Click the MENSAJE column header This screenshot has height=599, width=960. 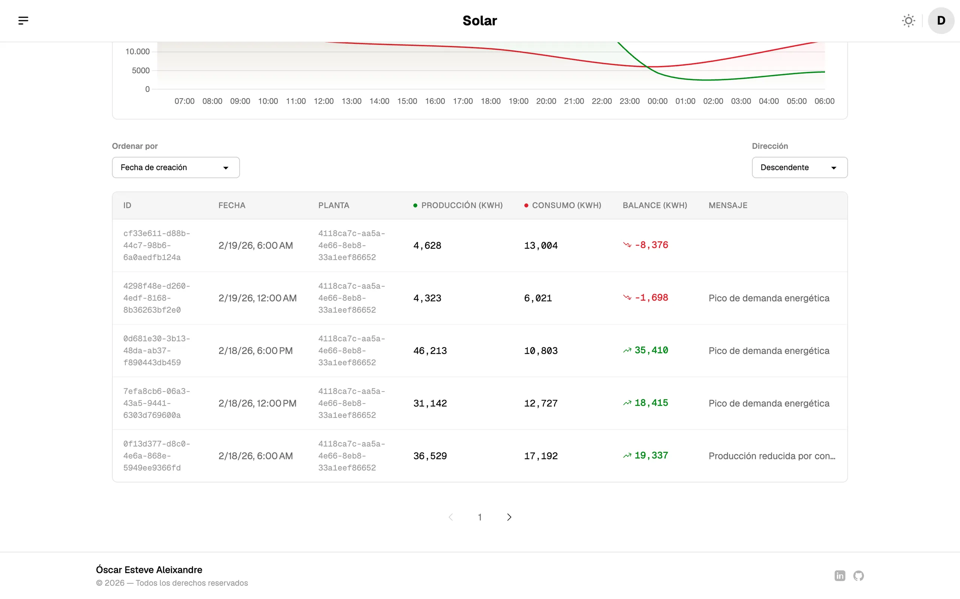[x=727, y=205]
